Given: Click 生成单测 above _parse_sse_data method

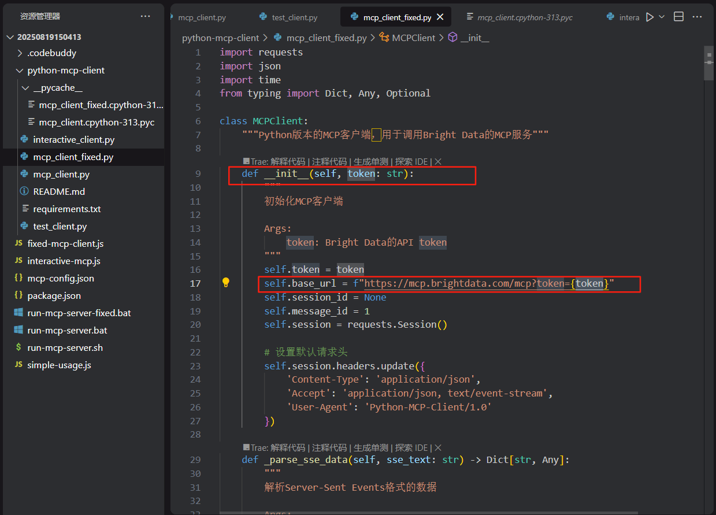Looking at the screenshot, I should (x=371, y=448).
